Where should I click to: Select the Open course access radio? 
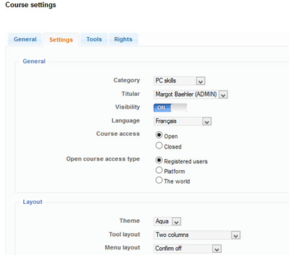159,135
